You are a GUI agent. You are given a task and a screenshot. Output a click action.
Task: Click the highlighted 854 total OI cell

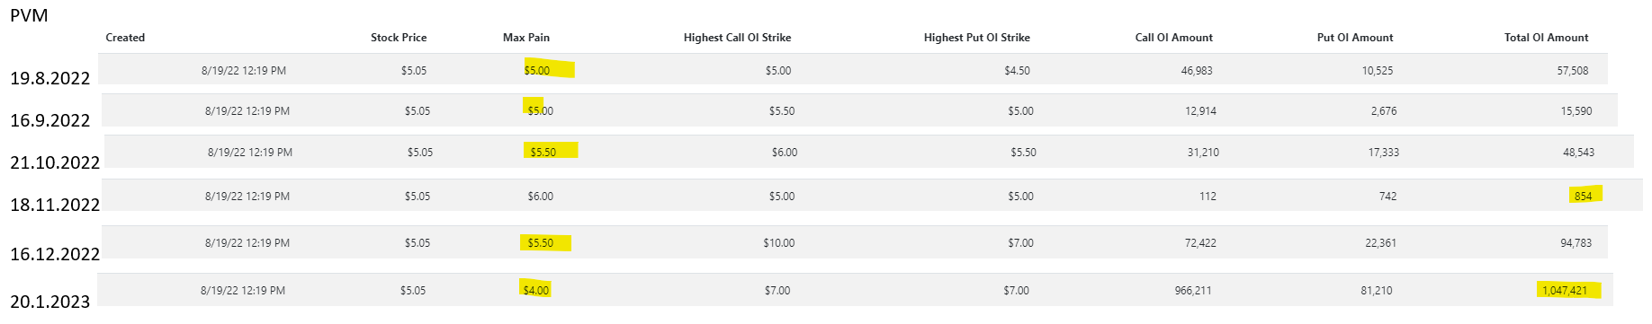point(1583,196)
